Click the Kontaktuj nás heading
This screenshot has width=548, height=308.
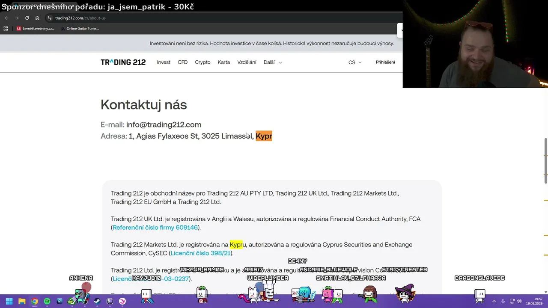143,105
